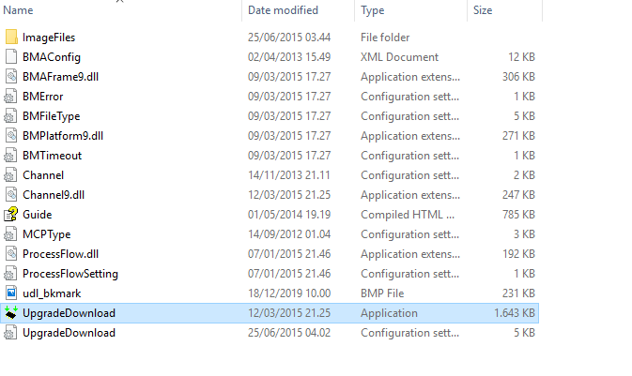Select the BMTimeout file name

(x=52, y=156)
